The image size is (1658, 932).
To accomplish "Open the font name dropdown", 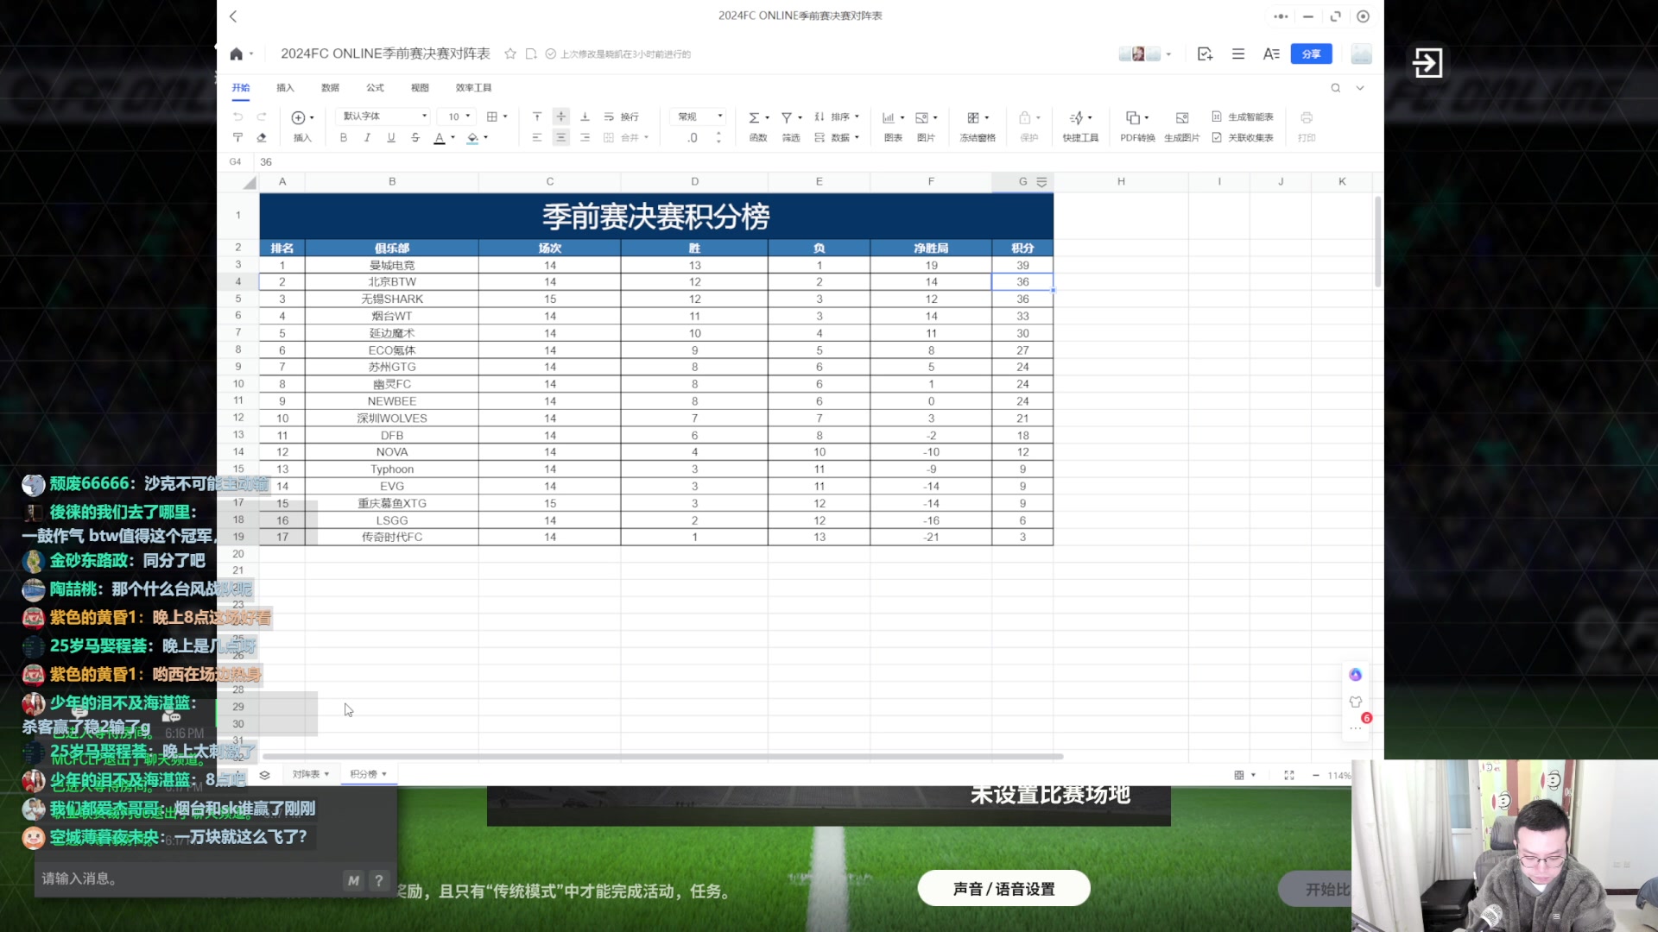I will click(x=383, y=116).
